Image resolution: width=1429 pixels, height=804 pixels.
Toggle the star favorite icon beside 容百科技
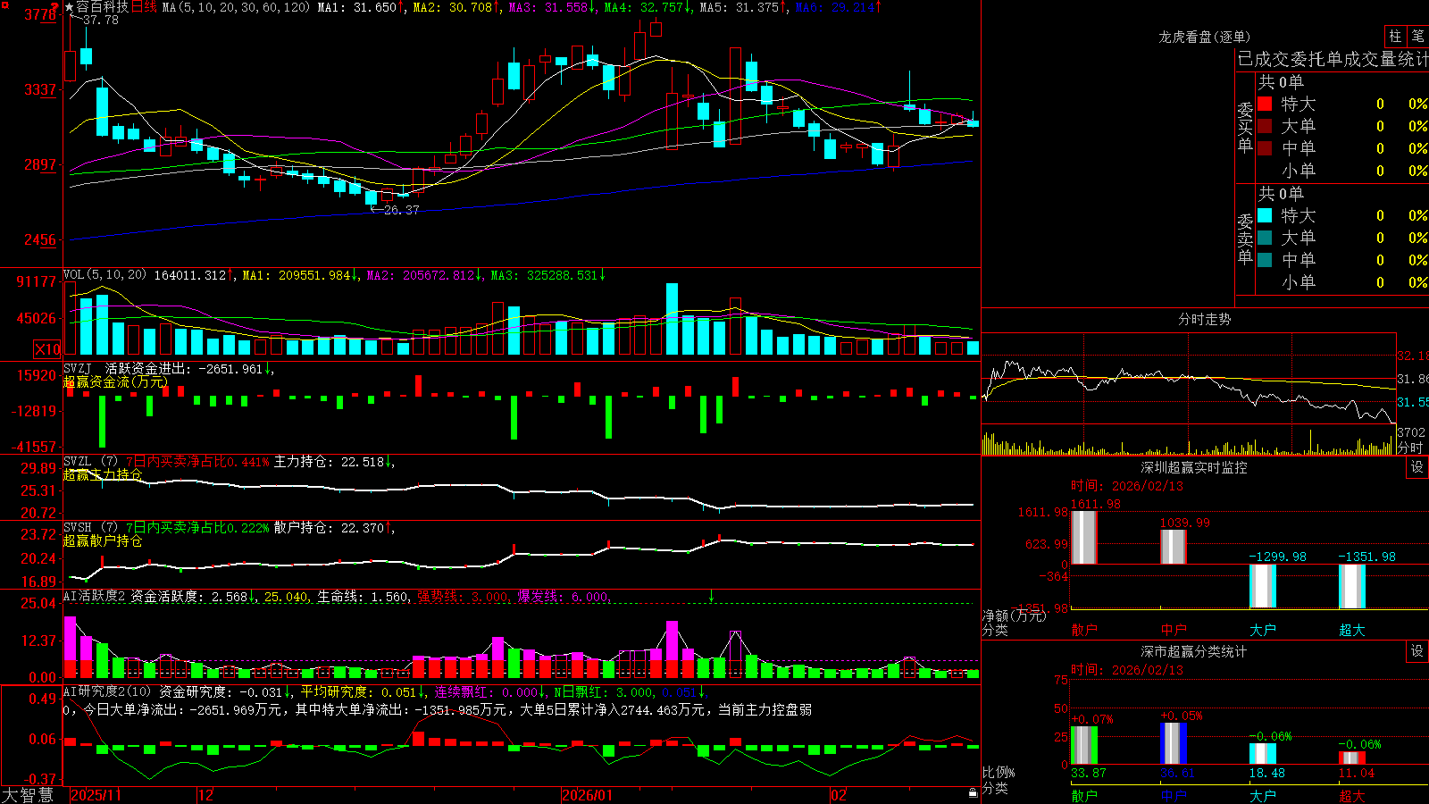point(70,7)
